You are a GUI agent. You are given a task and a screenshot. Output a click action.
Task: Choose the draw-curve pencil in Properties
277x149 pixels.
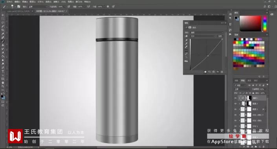[x=186, y=54]
